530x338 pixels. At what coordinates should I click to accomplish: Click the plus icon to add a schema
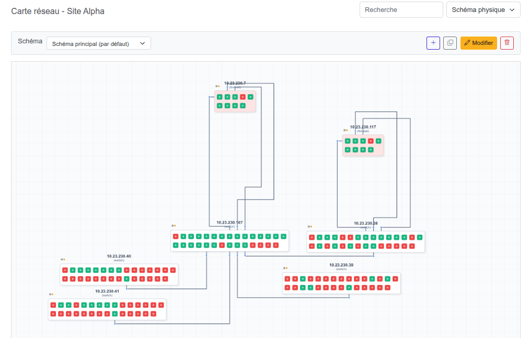[433, 43]
